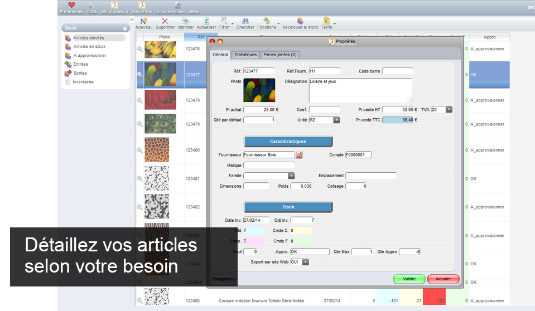The width and height of the screenshot is (535, 311).
Task: Click the Compte input field
Action: pos(359,155)
